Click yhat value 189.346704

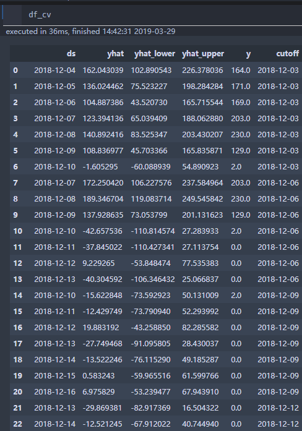coord(103,199)
